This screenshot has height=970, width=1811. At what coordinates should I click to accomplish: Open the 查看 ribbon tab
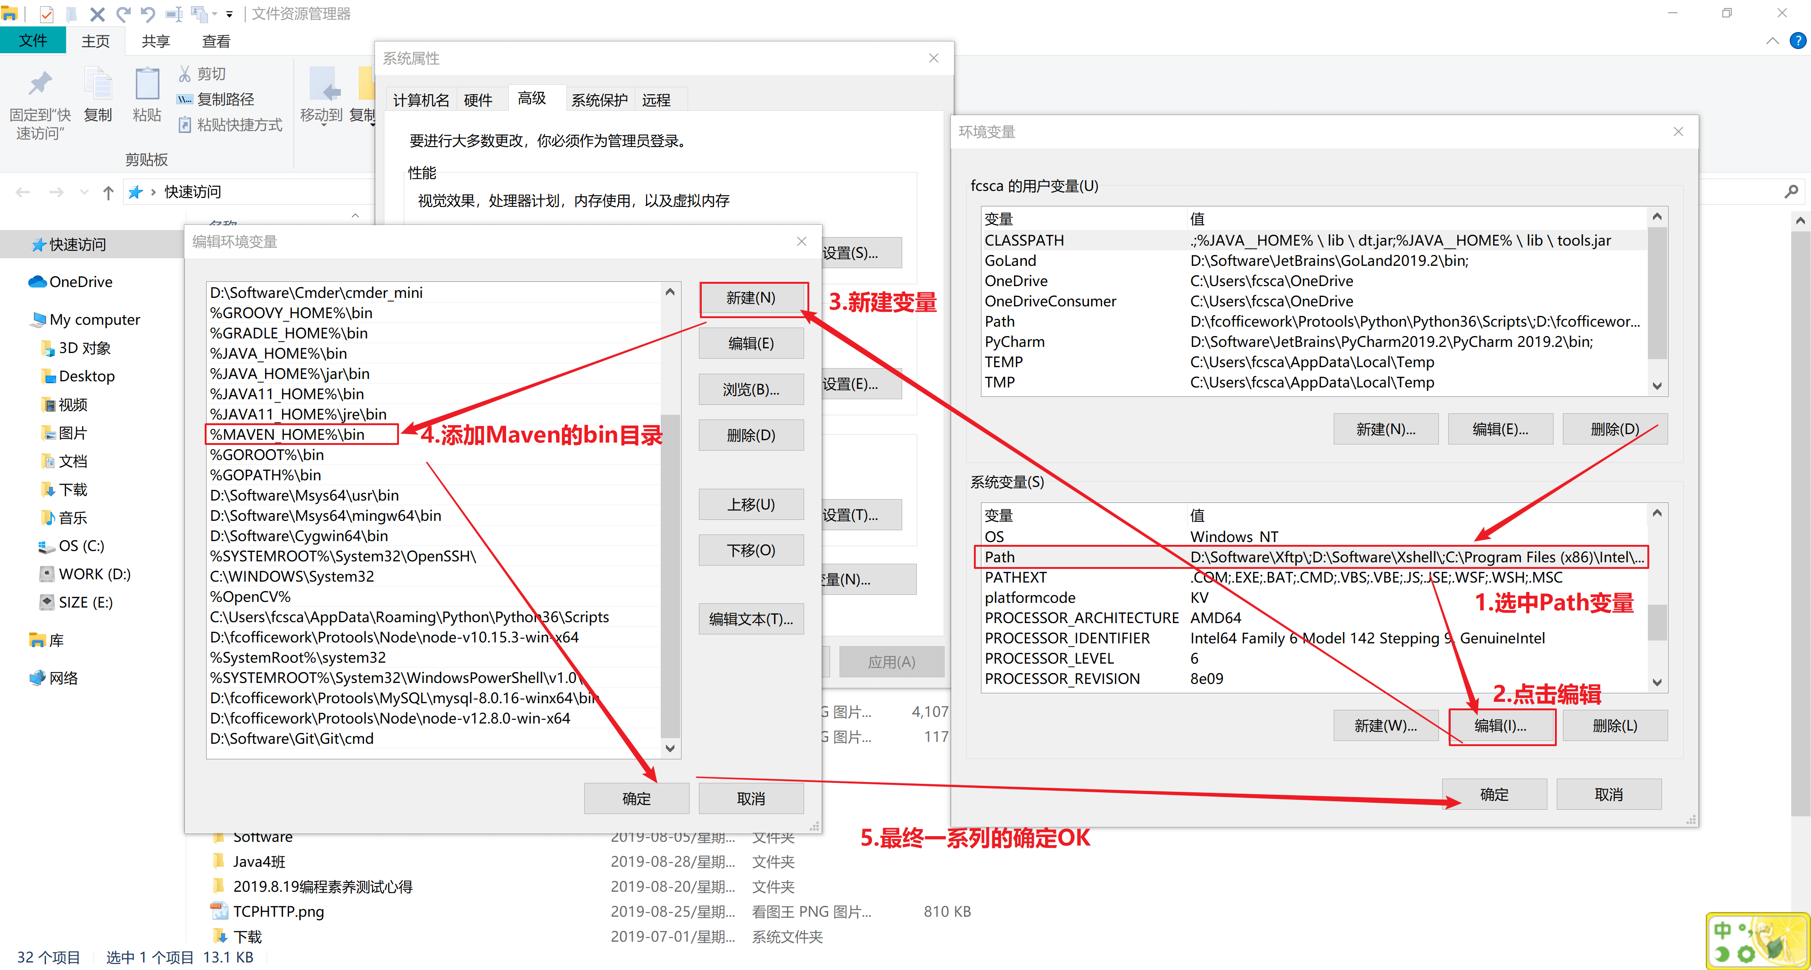(x=216, y=41)
